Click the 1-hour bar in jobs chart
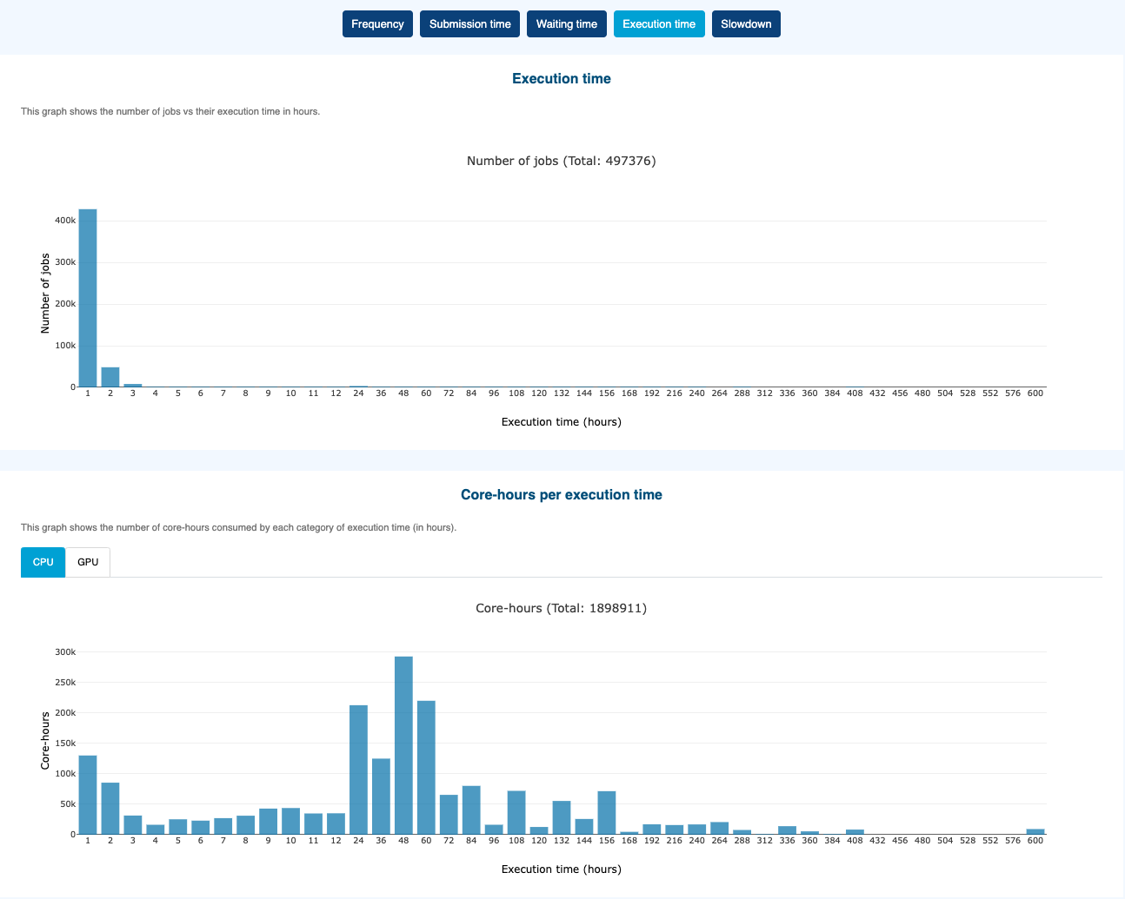 pos(88,298)
